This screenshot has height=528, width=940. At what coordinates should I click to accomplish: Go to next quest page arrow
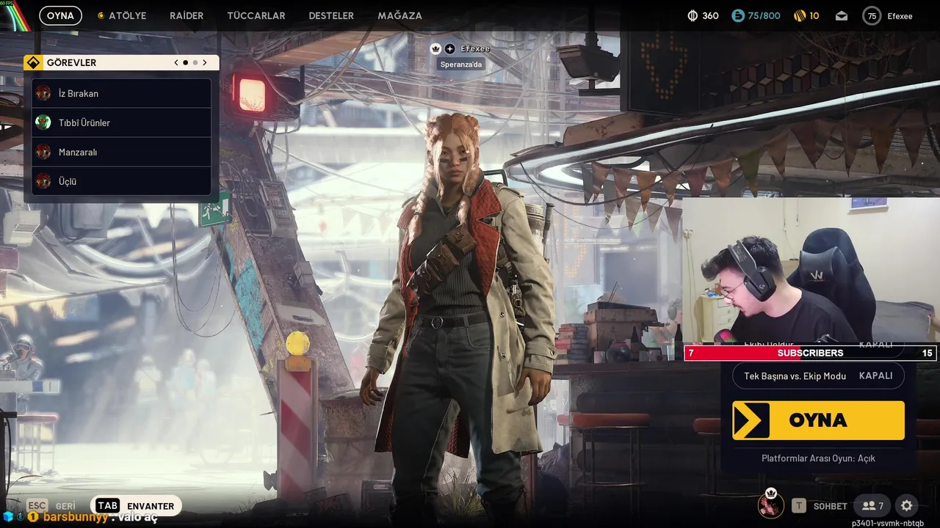(x=205, y=62)
